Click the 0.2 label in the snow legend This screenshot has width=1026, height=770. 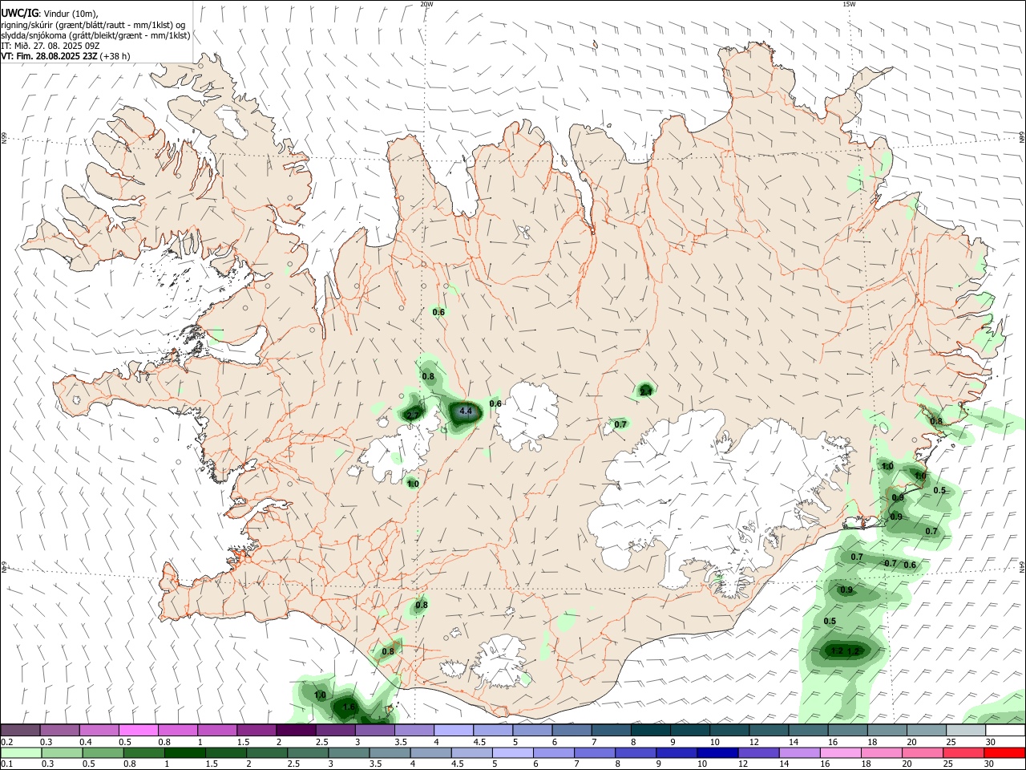(x=6, y=742)
